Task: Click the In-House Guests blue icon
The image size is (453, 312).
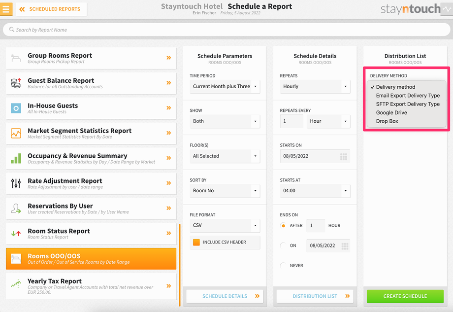Action: [x=16, y=108]
